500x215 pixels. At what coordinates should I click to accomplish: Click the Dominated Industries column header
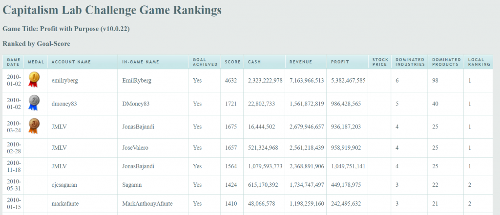[x=410, y=62]
